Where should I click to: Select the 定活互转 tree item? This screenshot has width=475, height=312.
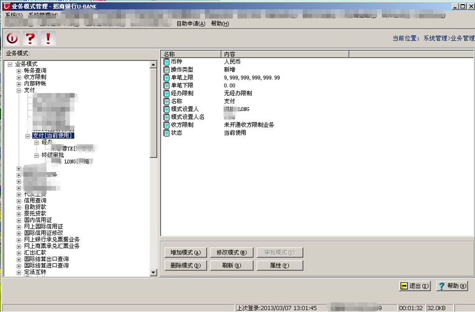click(35, 272)
